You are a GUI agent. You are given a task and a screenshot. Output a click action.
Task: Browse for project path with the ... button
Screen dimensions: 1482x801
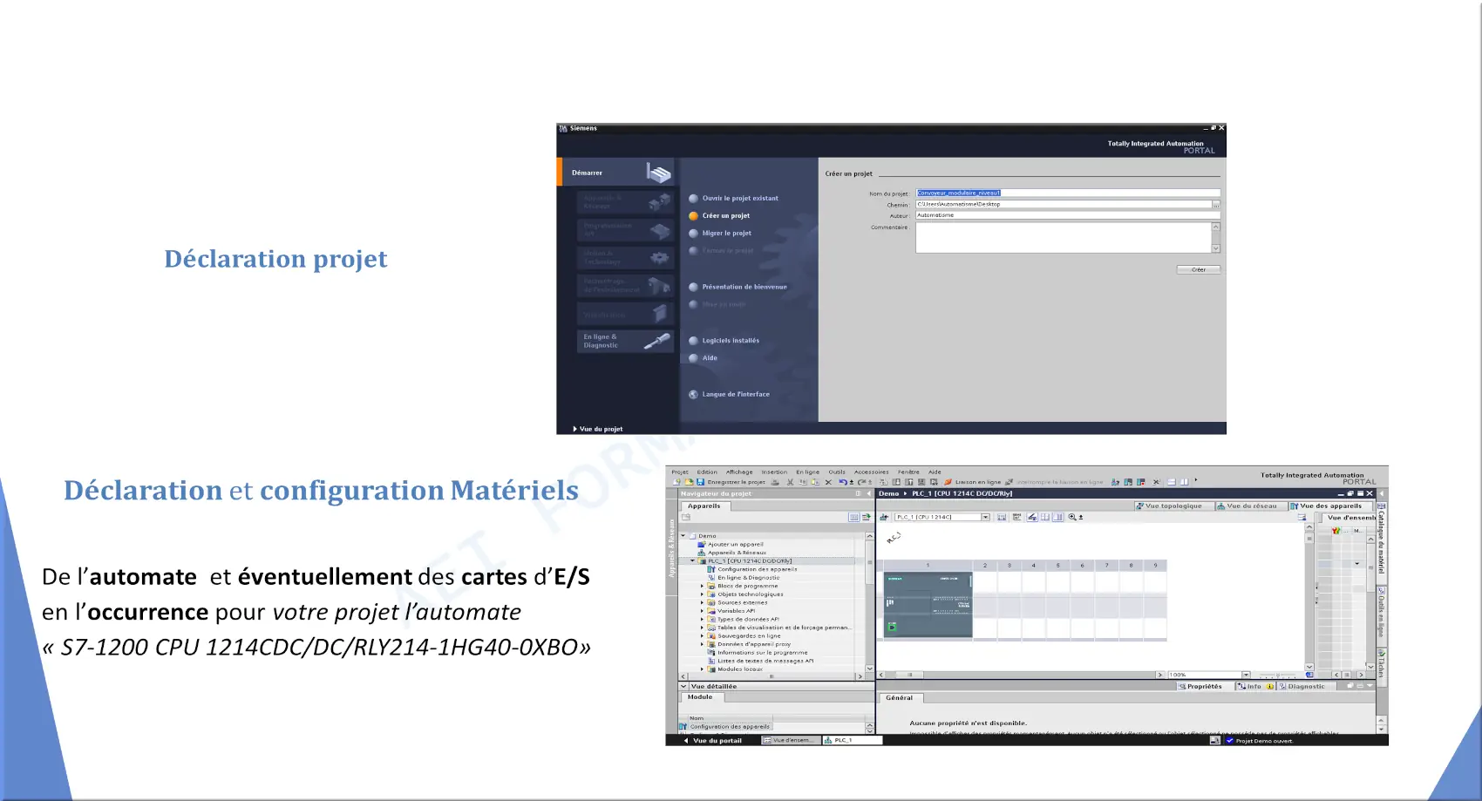1216,205
